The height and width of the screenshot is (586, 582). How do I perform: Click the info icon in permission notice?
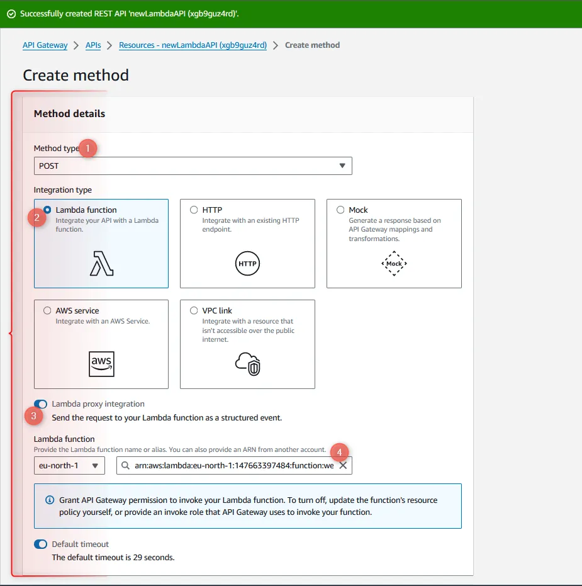(50, 500)
